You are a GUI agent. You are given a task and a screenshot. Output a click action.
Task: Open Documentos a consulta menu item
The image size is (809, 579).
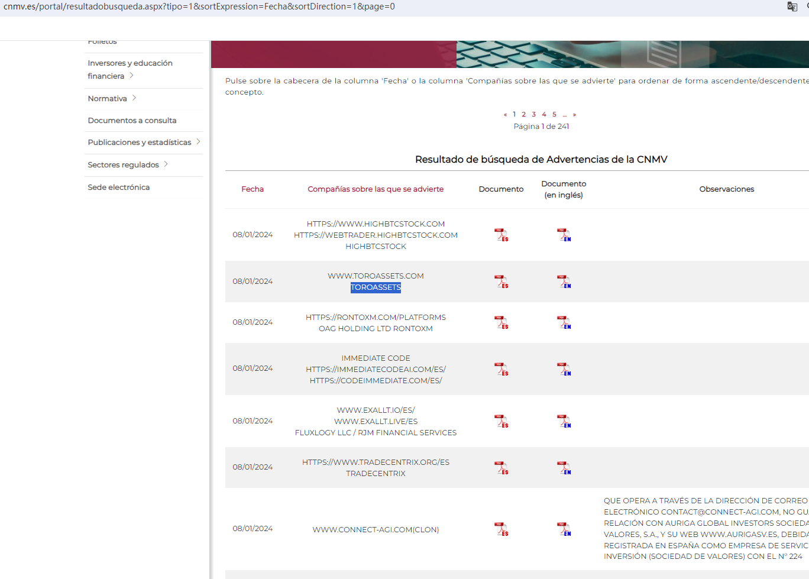click(132, 121)
